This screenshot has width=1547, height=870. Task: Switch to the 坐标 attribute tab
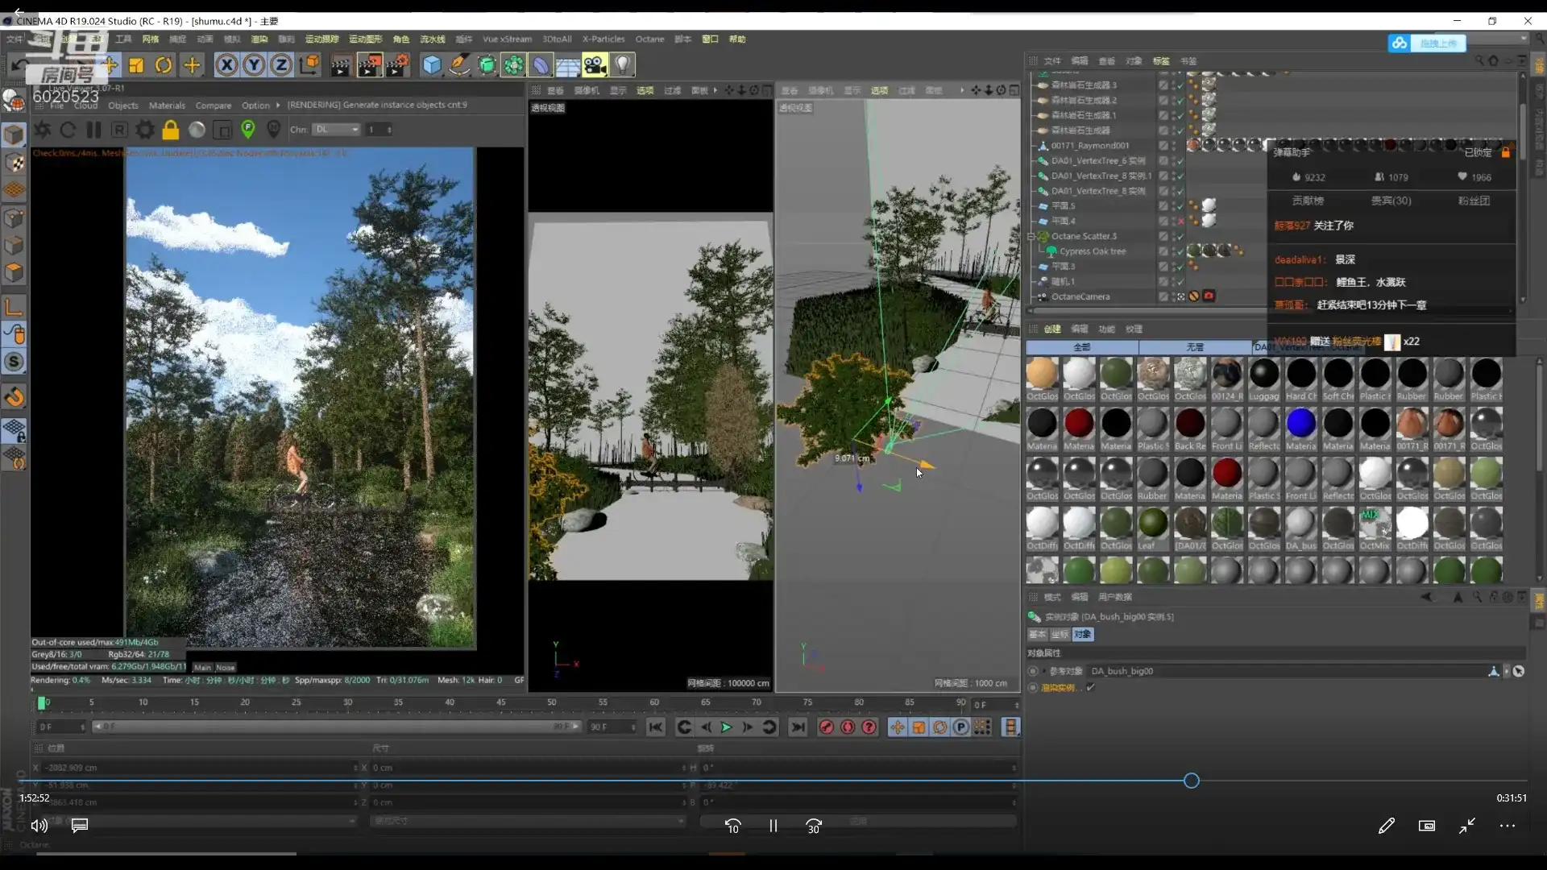1060,635
